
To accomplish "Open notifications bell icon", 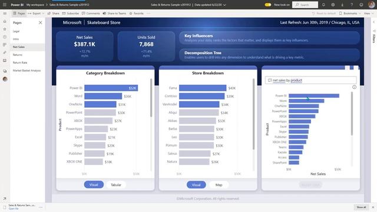I will point(323,5).
